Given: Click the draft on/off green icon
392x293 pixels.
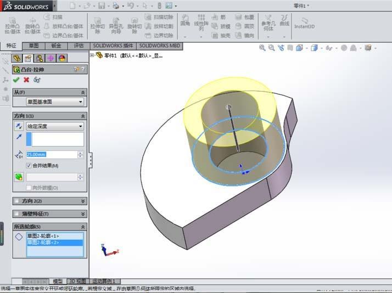Looking at the screenshot, I should [19, 177].
